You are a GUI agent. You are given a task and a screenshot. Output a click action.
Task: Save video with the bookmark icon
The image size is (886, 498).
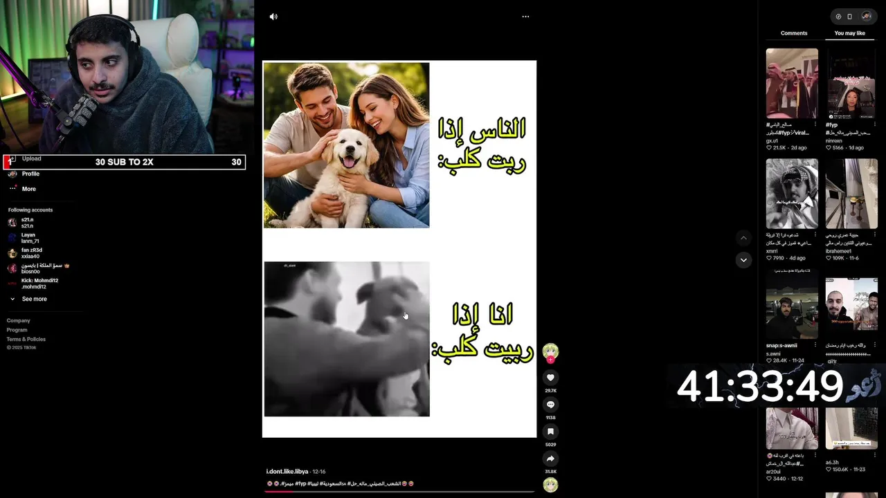pos(550,432)
